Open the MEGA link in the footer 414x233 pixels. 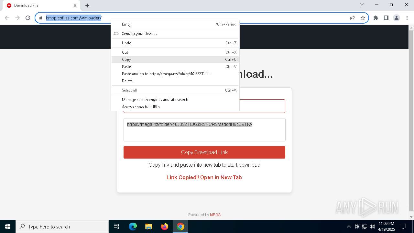(215, 215)
